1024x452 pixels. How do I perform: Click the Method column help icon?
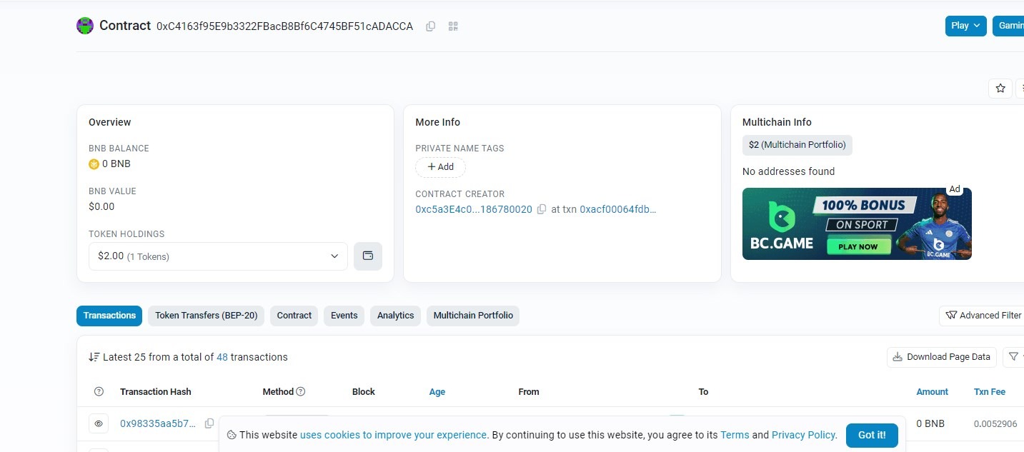pyautogui.click(x=301, y=391)
